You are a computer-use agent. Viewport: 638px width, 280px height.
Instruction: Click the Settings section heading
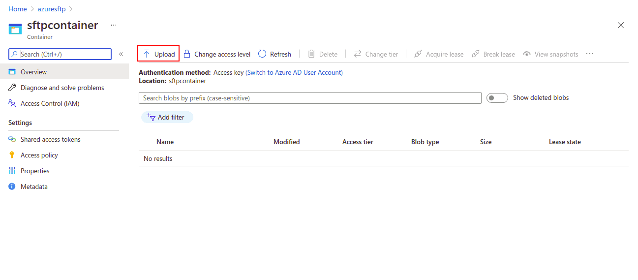(20, 123)
